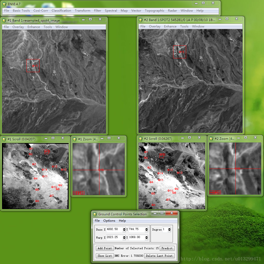
Task: Open Overlay menu in #1 image window
Action: click(18, 27)
